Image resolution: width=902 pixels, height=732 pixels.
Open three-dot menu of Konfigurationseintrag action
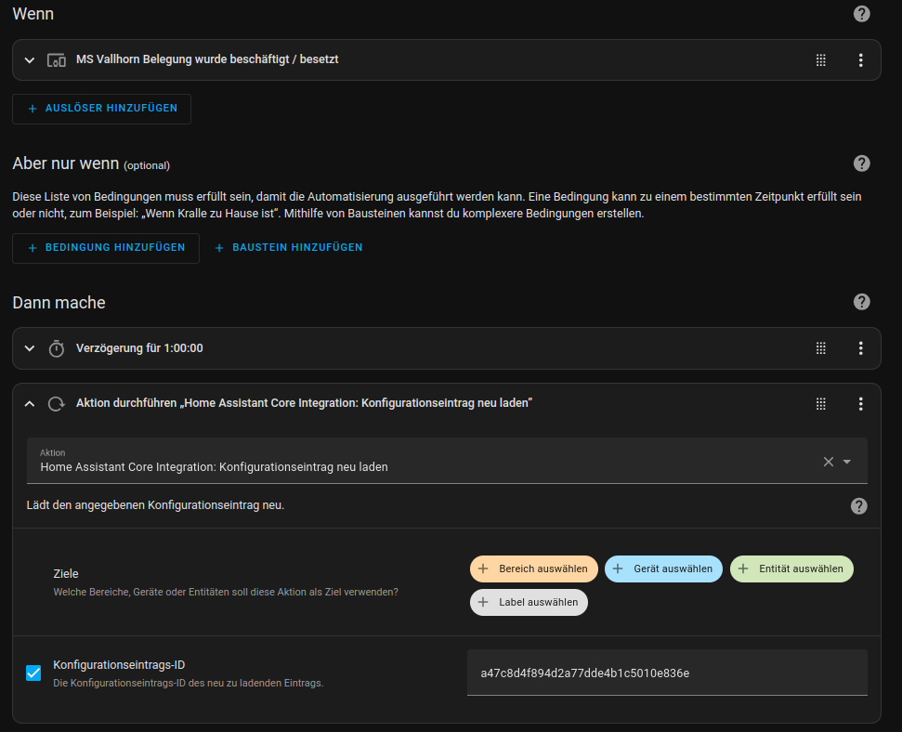click(x=860, y=403)
